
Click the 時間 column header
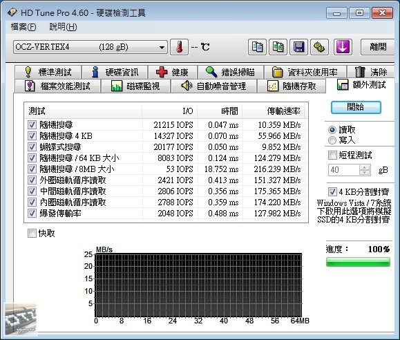[220, 111]
